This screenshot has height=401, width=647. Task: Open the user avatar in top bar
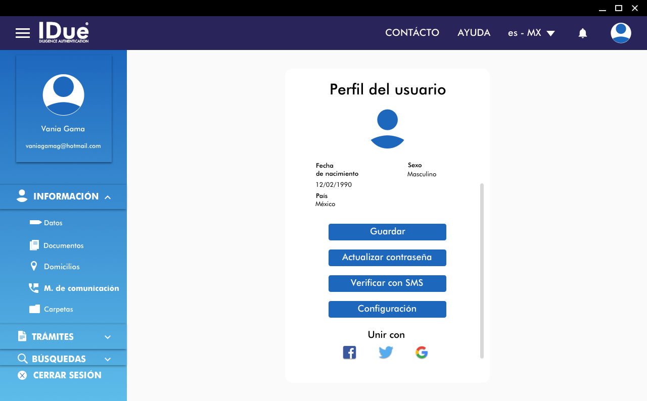click(x=620, y=33)
